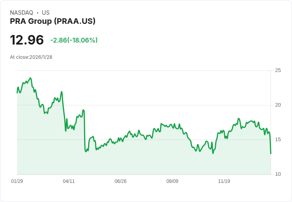Image resolution: width=292 pixels, height=202 pixels.
Task: Click the steep vertical drop after 04/11
Action: (84, 131)
